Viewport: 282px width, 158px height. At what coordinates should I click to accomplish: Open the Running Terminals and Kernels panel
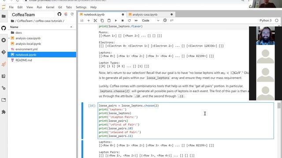(x=4, y=40)
